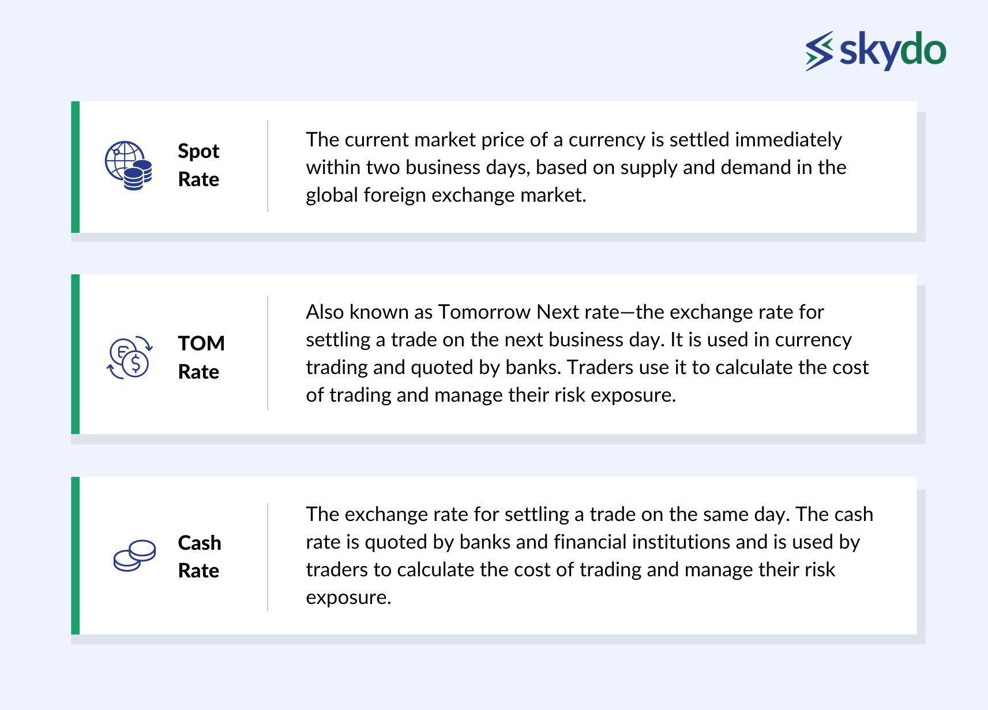Click the word 'exposure.' in Cash Rate card
The width and height of the screenshot is (988, 710).
(x=348, y=597)
